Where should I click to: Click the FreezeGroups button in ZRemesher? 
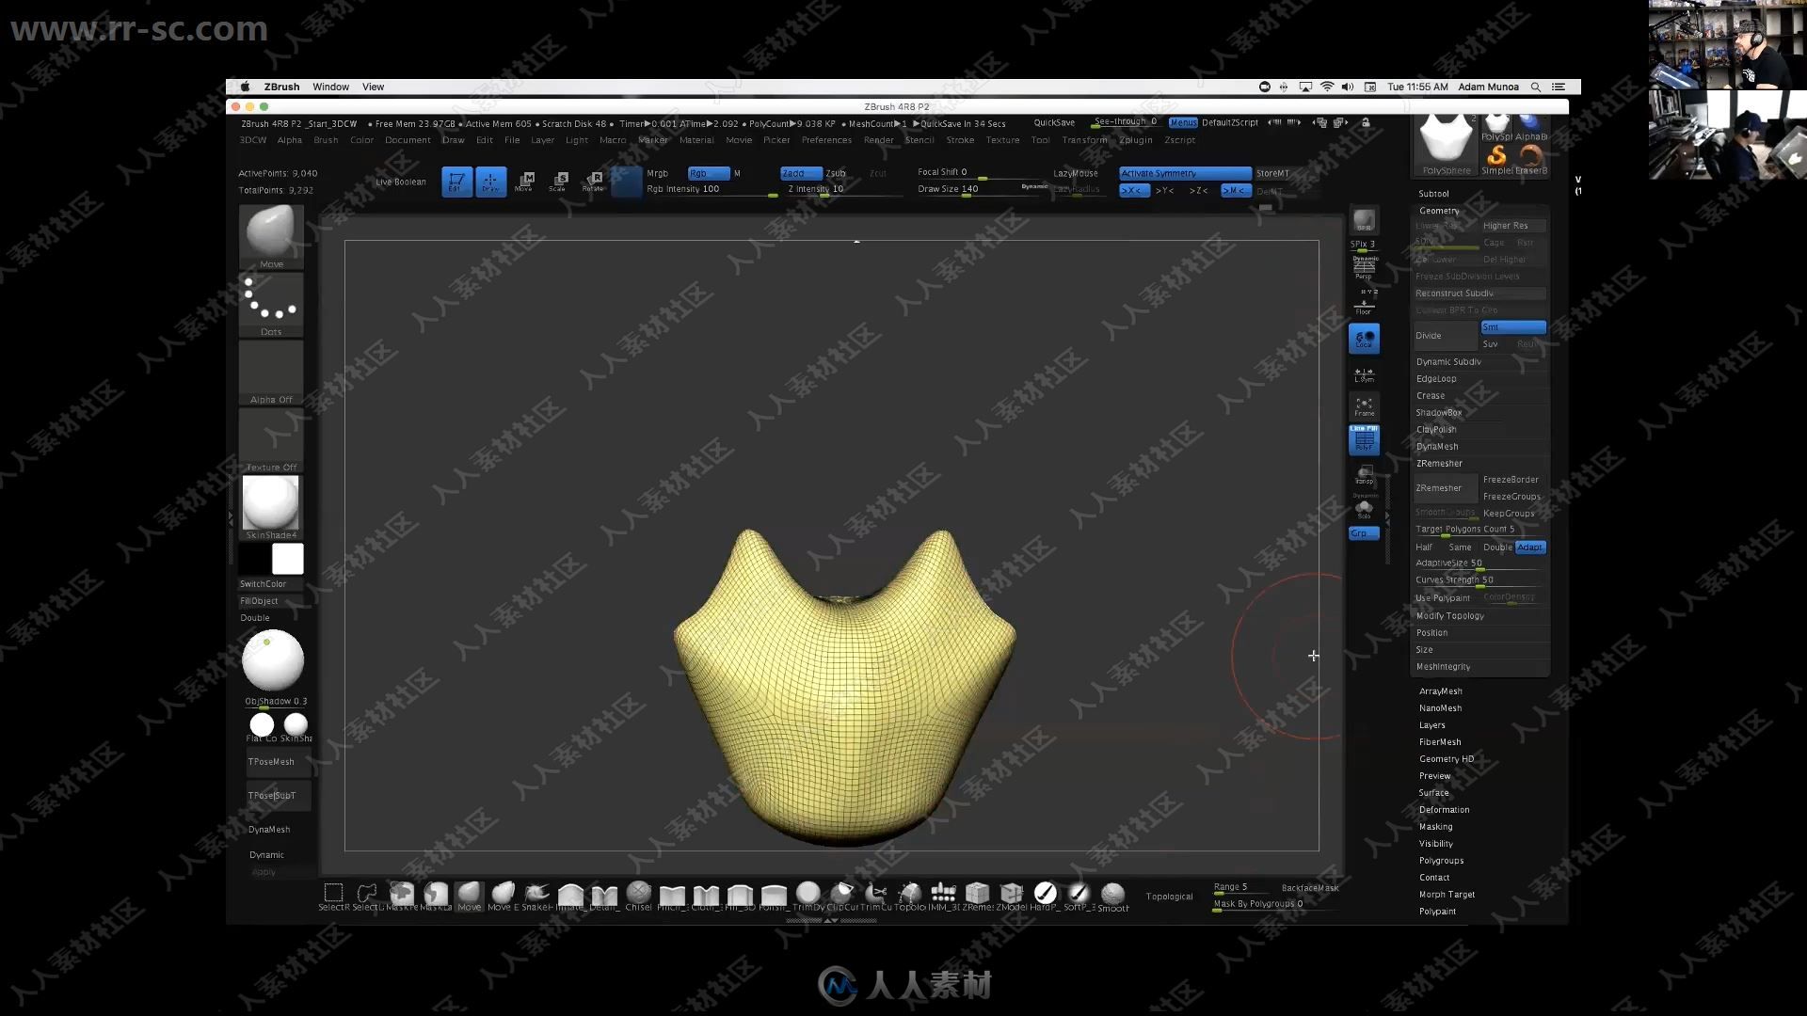pos(1511,496)
